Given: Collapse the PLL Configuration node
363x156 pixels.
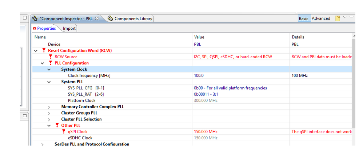Looking at the screenshot, I should [x=42, y=63].
